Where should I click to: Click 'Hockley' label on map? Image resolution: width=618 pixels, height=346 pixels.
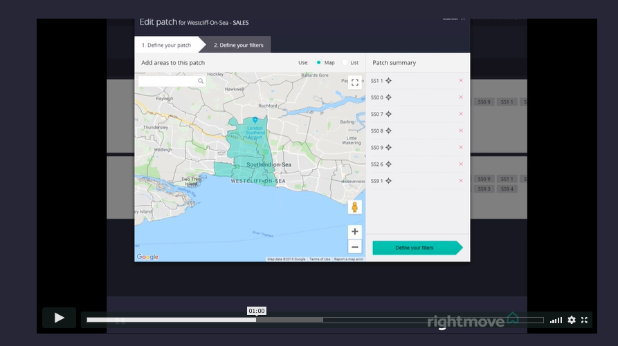[x=215, y=74]
